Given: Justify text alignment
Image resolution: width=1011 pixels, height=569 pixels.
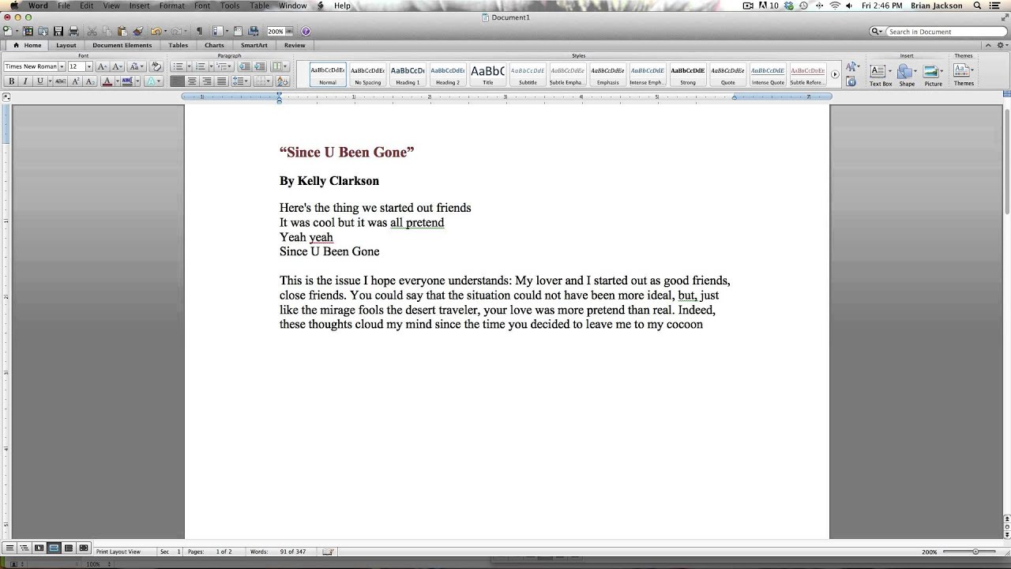Looking at the screenshot, I should coord(221,81).
